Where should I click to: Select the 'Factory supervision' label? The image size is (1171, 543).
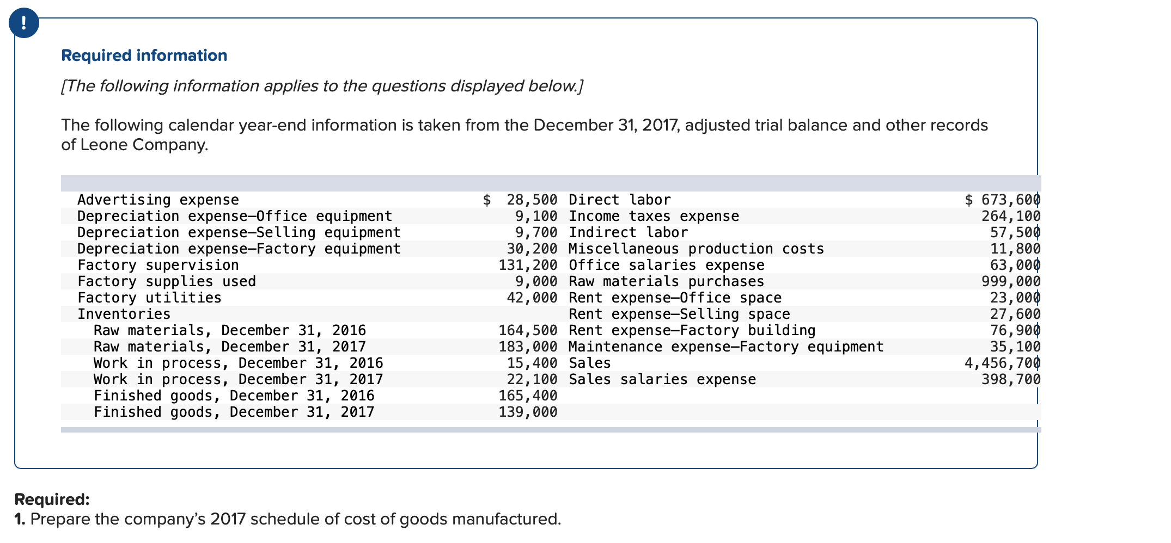pyautogui.click(x=158, y=265)
